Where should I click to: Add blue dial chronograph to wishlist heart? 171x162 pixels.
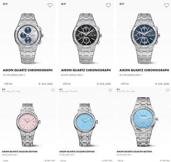tap(166, 5)
